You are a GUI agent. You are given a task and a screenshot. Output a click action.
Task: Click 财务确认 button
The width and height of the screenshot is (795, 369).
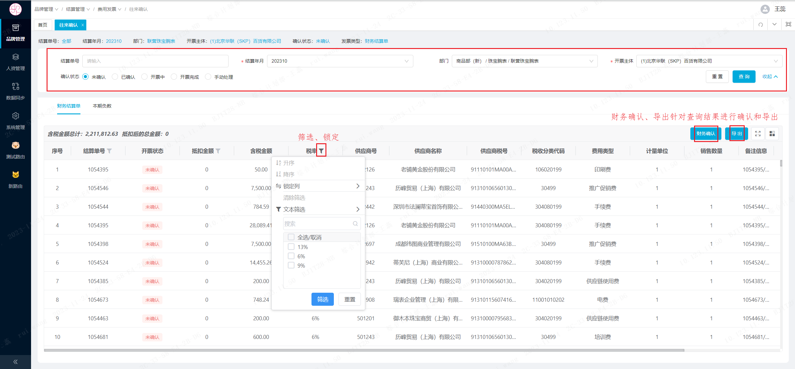point(706,134)
